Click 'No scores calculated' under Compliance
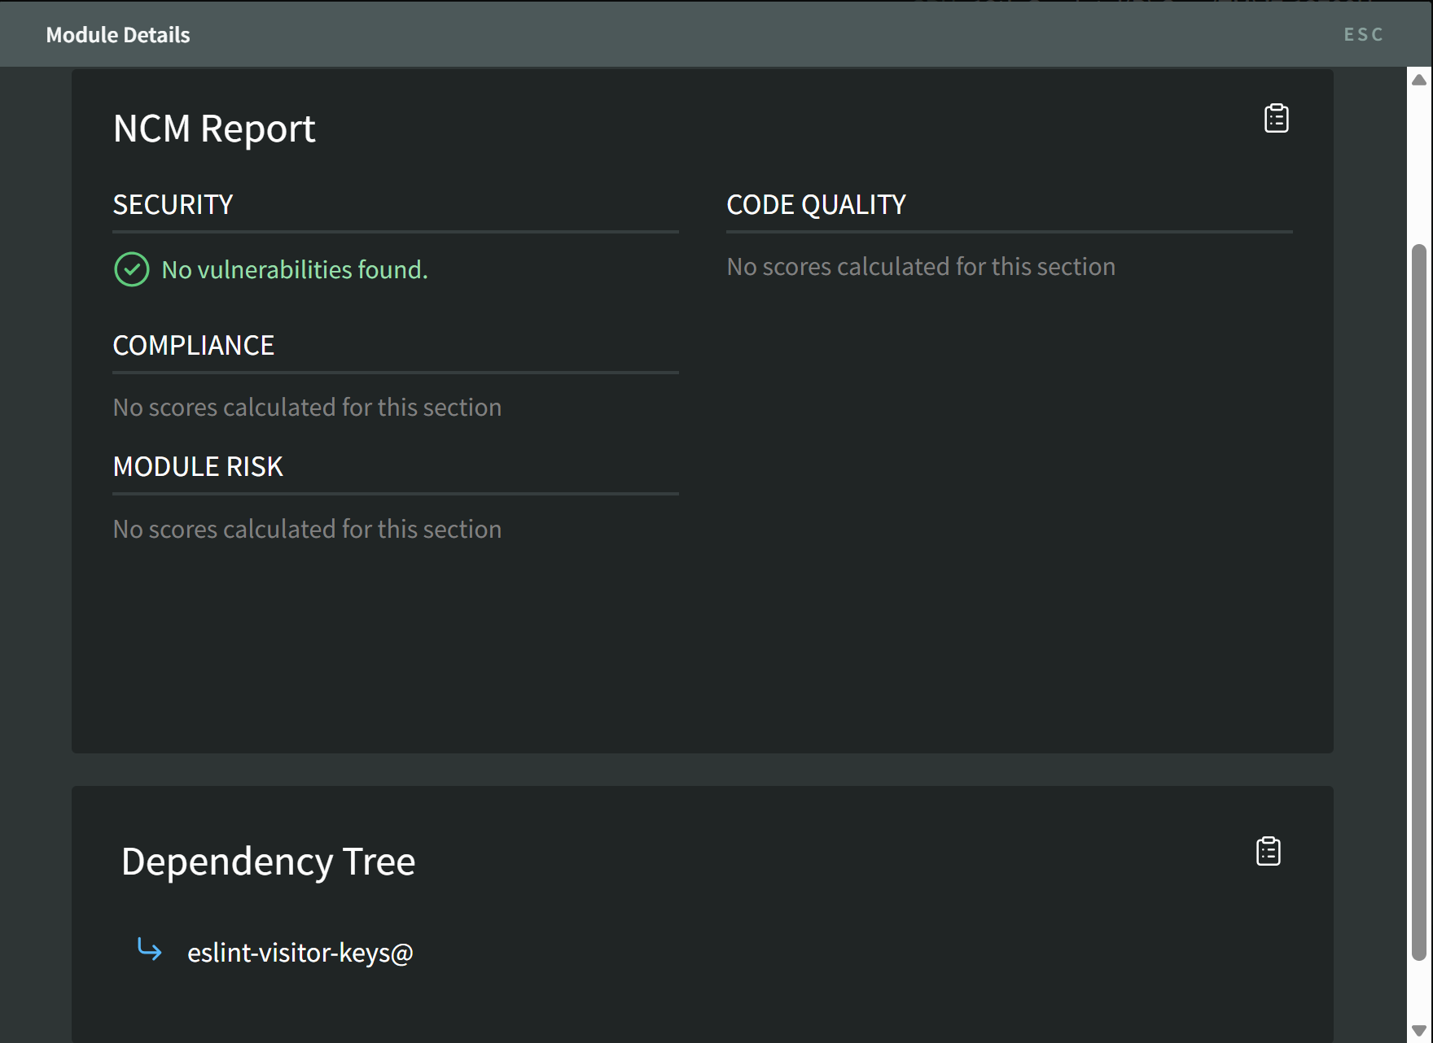This screenshot has width=1433, height=1043. pyautogui.click(x=307, y=408)
